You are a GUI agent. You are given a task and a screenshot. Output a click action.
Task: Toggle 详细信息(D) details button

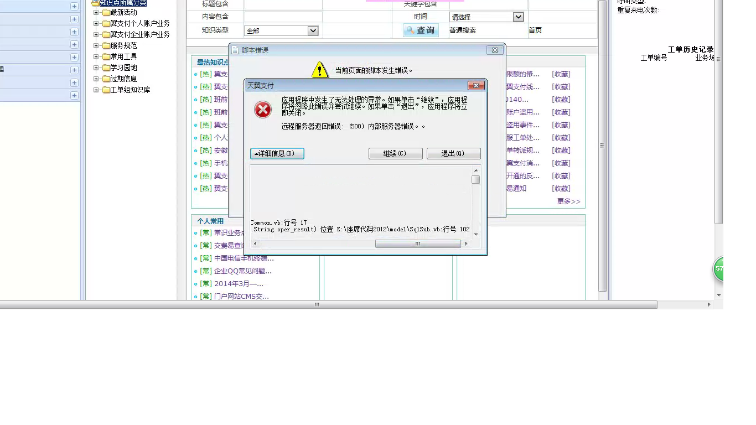277,153
